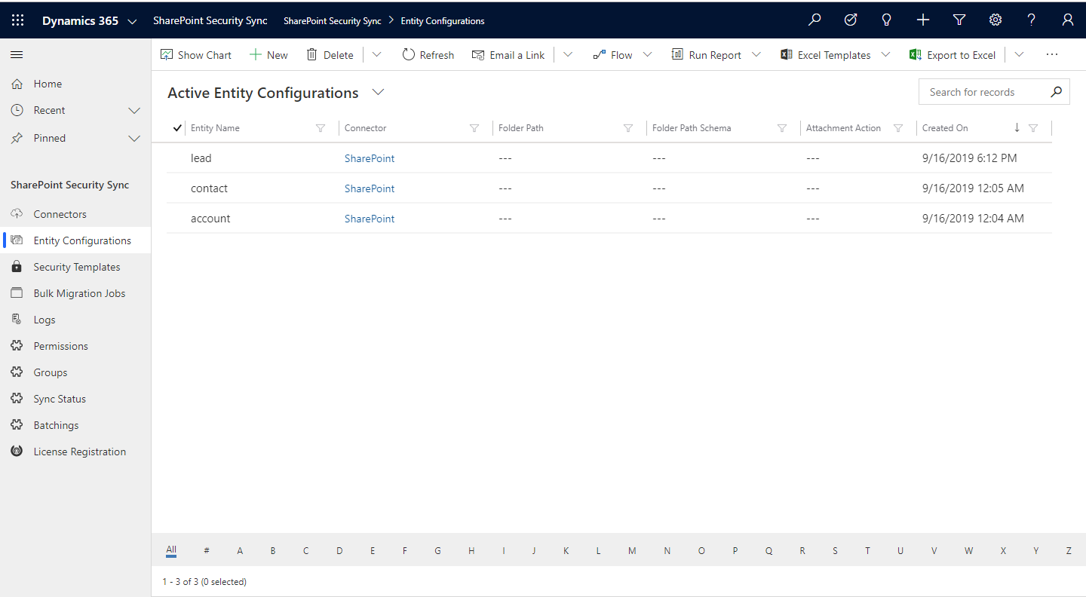The image size is (1086, 597).
Task: Click the Excel Templates command
Action: 825,55
